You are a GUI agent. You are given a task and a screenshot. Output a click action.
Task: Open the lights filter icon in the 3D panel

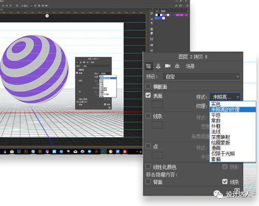coord(158,66)
